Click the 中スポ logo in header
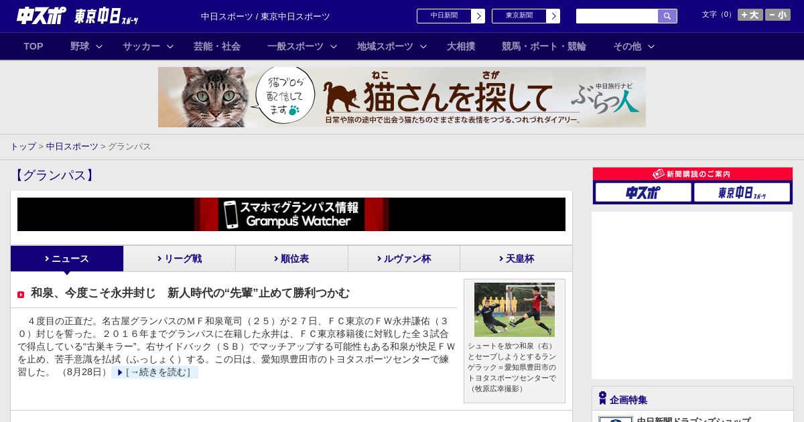Screen dimensions: 804x422 42,15
